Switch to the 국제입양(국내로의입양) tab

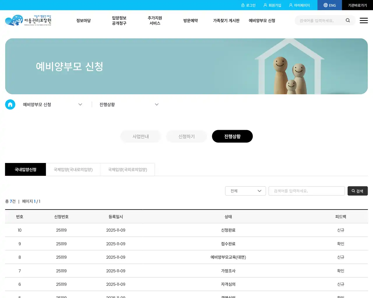pyautogui.click(x=73, y=169)
